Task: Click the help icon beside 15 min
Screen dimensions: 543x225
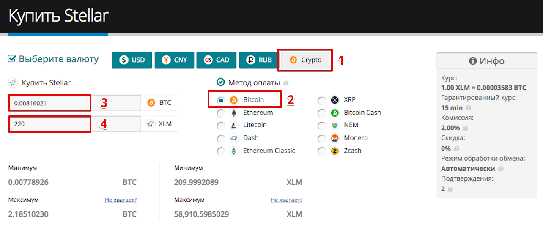Action: point(469,108)
